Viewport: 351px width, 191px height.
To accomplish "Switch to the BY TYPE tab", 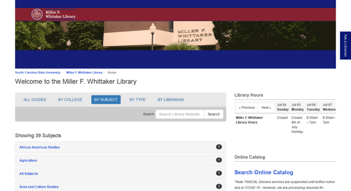I will tap(137, 100).
